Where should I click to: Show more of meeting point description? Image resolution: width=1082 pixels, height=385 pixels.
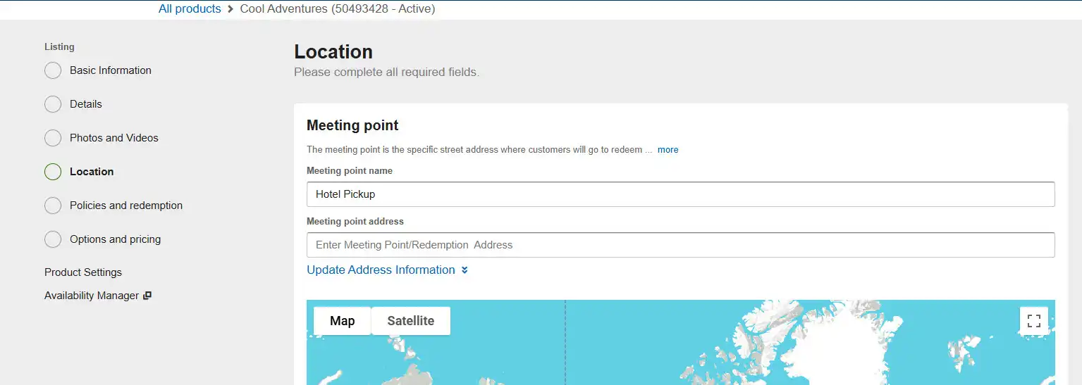pyautogui.click(x=668, y=150)
